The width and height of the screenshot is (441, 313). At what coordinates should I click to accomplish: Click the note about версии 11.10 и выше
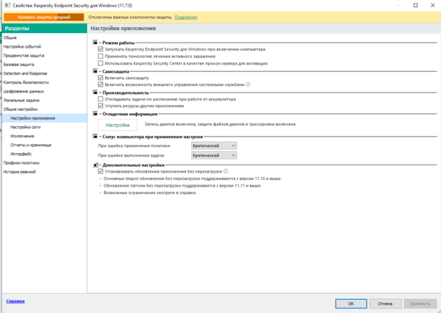[193, 179]
